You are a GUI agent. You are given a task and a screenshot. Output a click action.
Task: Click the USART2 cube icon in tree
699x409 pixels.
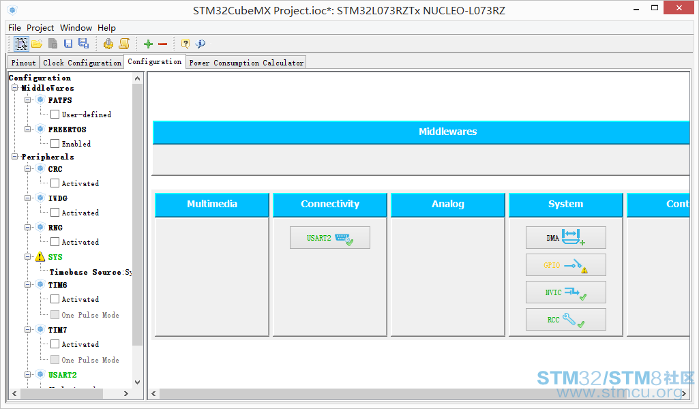click(40, 375)
